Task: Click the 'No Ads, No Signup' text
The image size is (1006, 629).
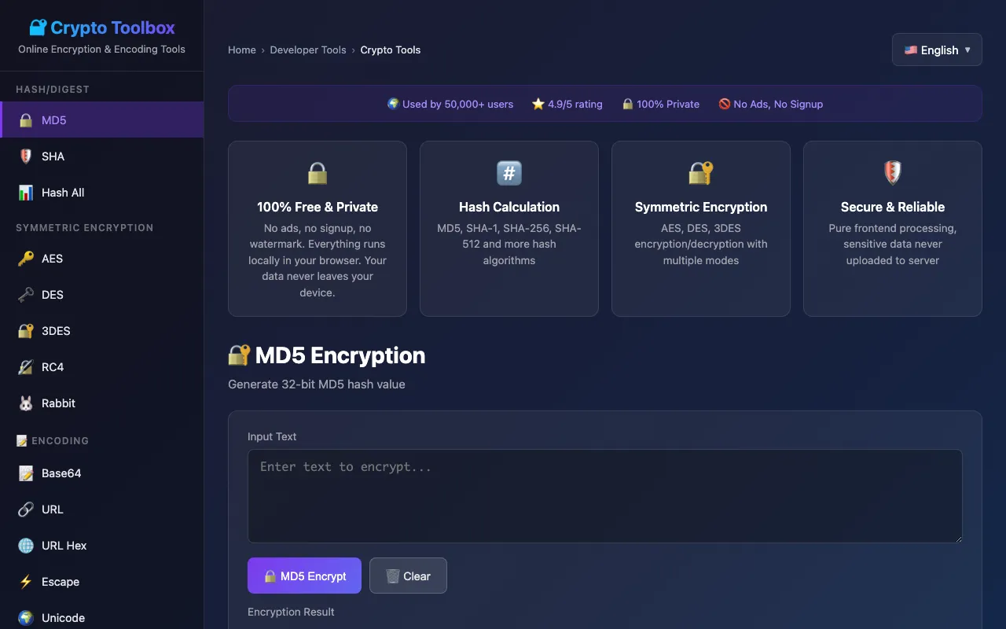Action: tap(778, 104)
